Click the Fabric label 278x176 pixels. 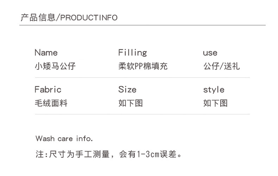coord(48,89)
